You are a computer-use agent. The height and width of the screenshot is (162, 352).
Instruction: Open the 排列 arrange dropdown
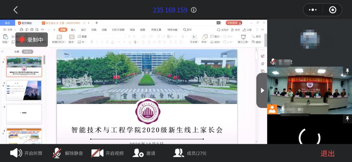tap(216, 42)
